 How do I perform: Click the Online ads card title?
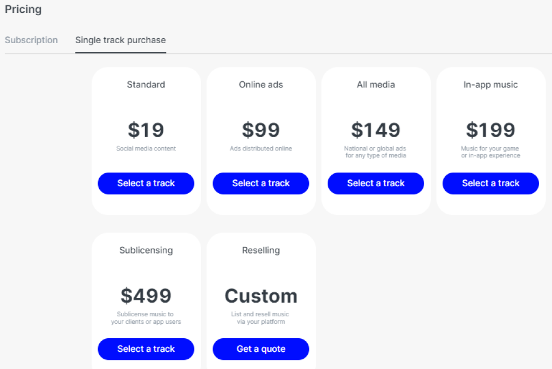tap(260, 84)
